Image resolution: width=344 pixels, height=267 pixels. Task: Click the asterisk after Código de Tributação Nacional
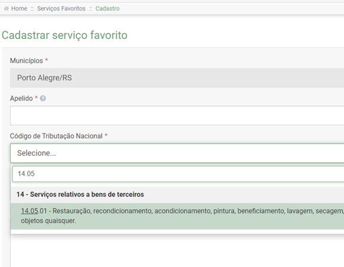coord(106,135)
